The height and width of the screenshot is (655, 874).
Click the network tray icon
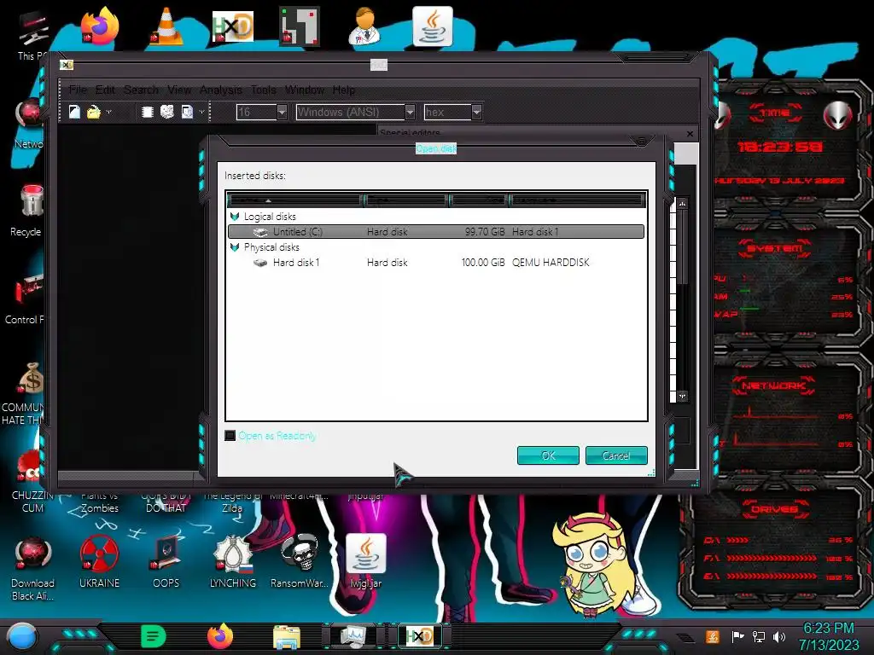coord(759,636)
